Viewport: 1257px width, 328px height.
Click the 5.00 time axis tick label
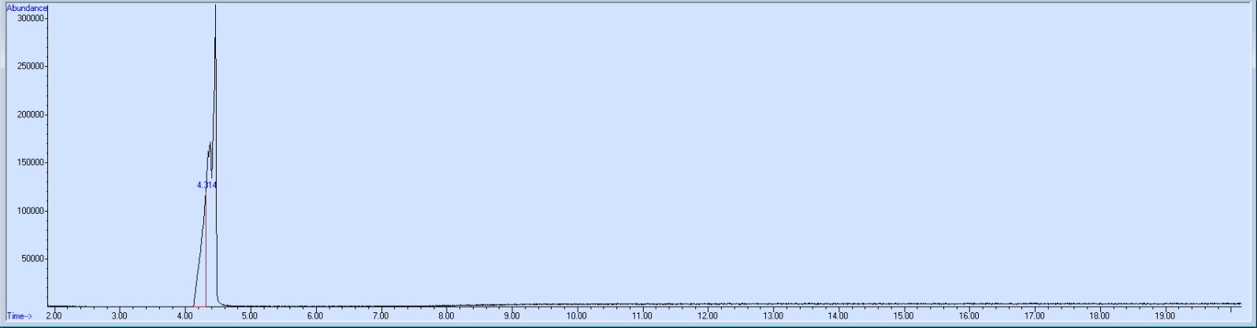click(250, 316)
